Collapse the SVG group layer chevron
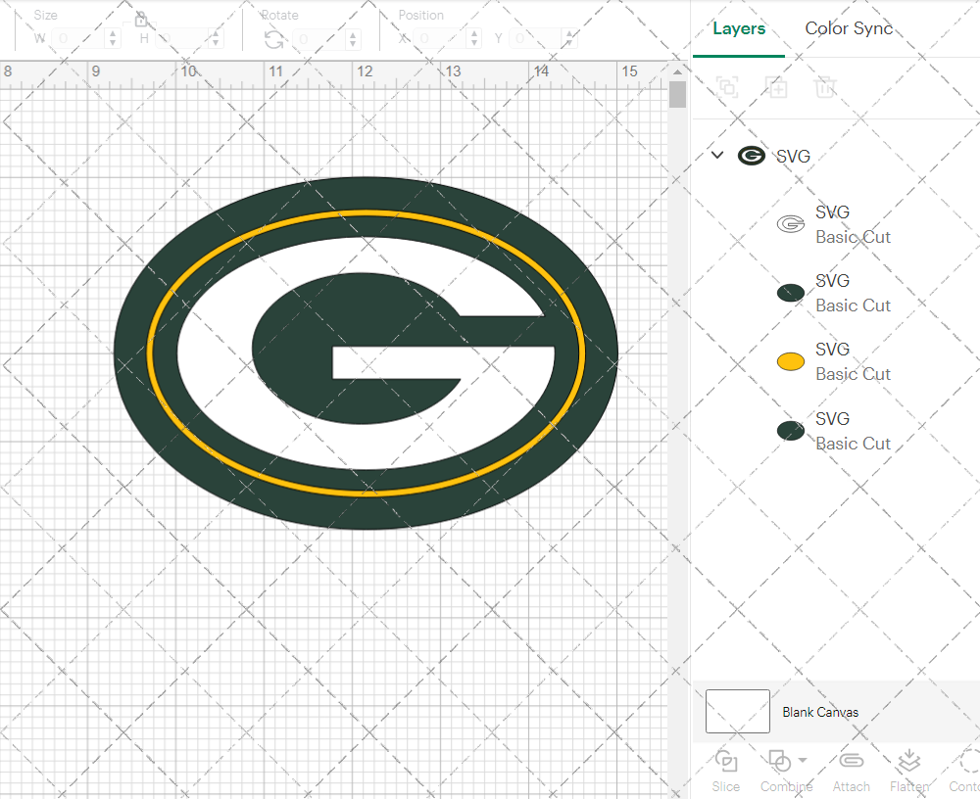 (717, 156)
